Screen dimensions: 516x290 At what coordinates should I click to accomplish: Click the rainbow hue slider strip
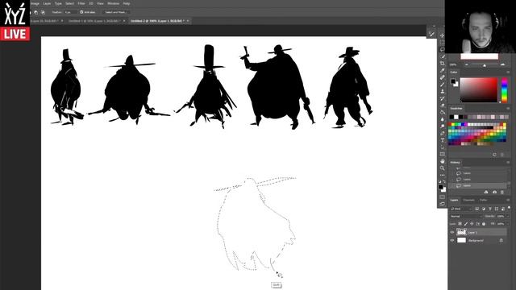click(504, 89)
